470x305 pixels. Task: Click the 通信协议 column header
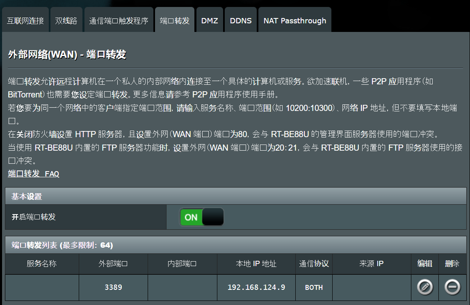(x=314, y=264)
